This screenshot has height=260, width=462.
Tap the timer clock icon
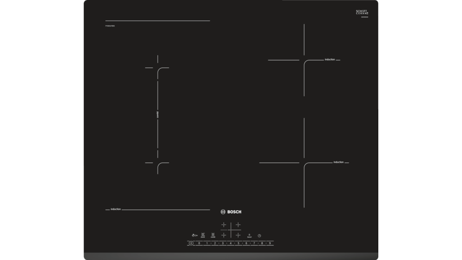(x=259, y=235)
